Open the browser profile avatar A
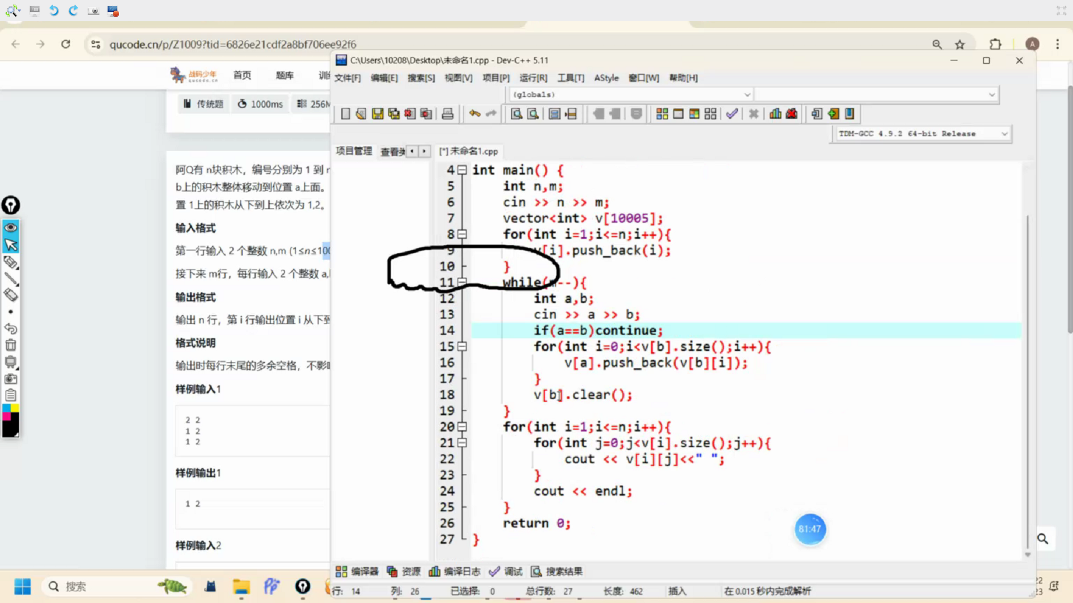 (x=1032, y=44)
